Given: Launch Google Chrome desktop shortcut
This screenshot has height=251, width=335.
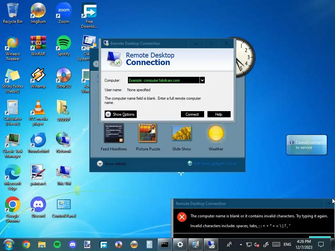Looking at the screenshot, I should pos(13,210).
